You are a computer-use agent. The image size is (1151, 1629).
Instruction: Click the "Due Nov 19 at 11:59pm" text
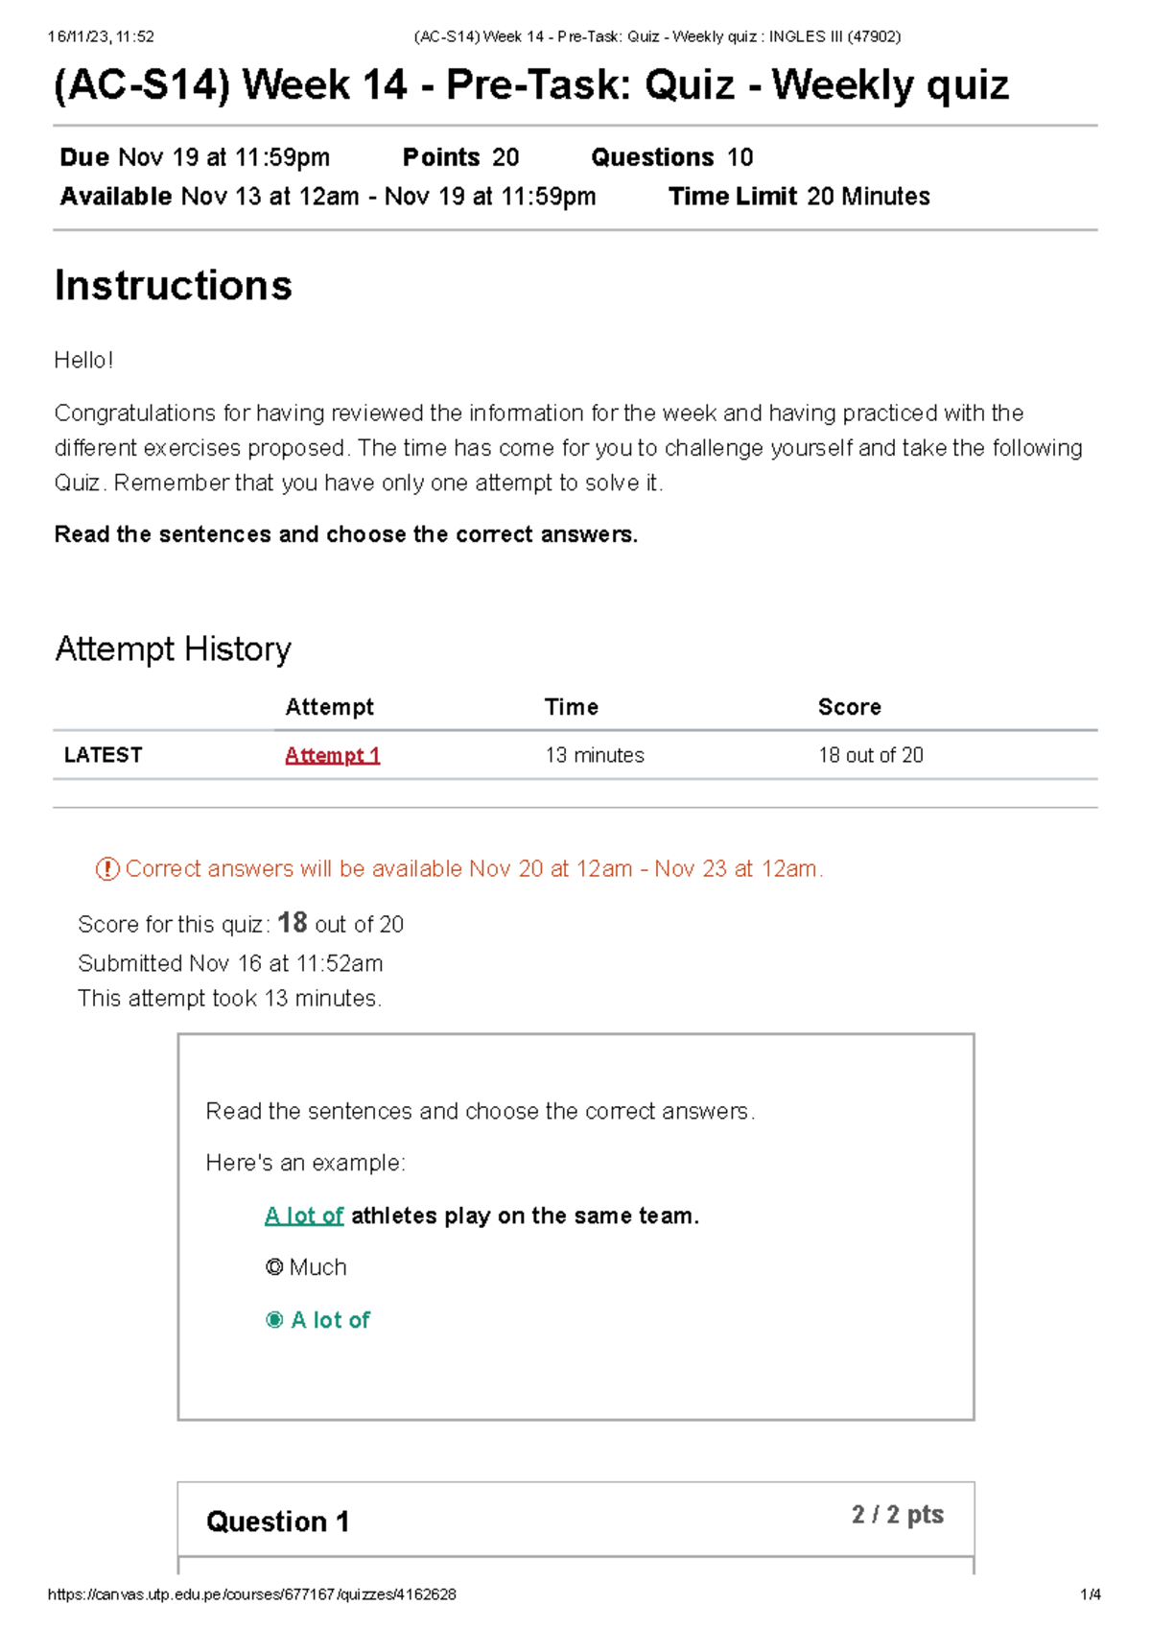pyautogui.click(x=195, y=157)
